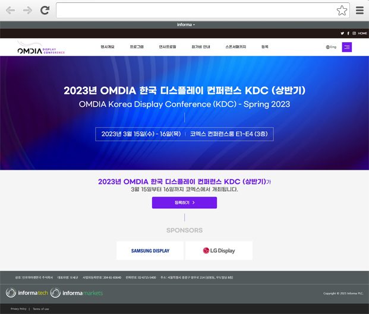This screenshot has width=369, height=314.
Task: Click the SPONSORS heading
Action: [x=184, y=230]
